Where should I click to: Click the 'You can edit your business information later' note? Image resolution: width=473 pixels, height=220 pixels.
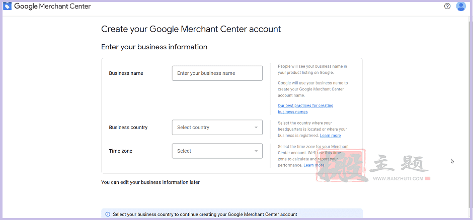click(150, 182)
